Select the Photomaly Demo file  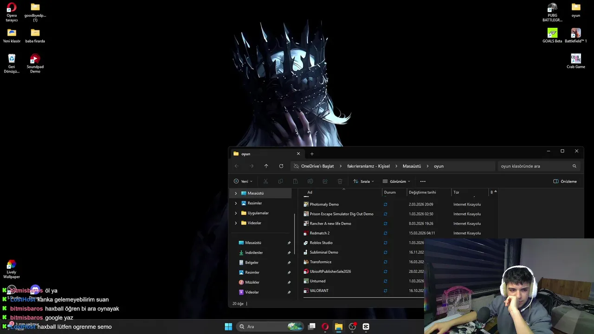coord(324,204)
